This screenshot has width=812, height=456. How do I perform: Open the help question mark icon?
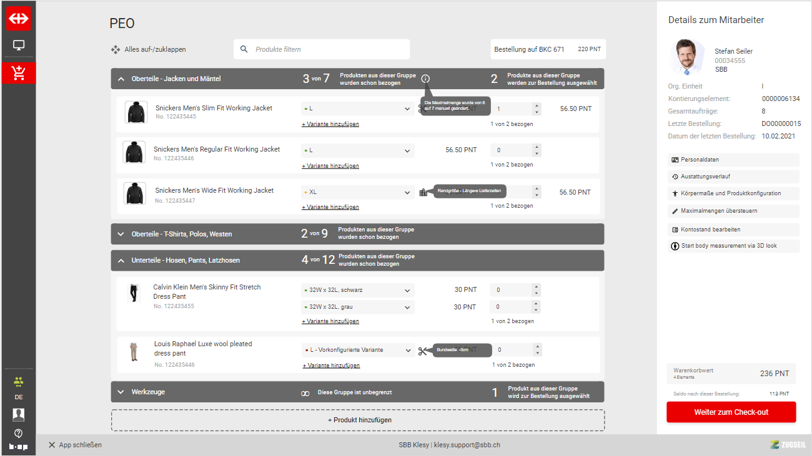[x=18, y=433]
